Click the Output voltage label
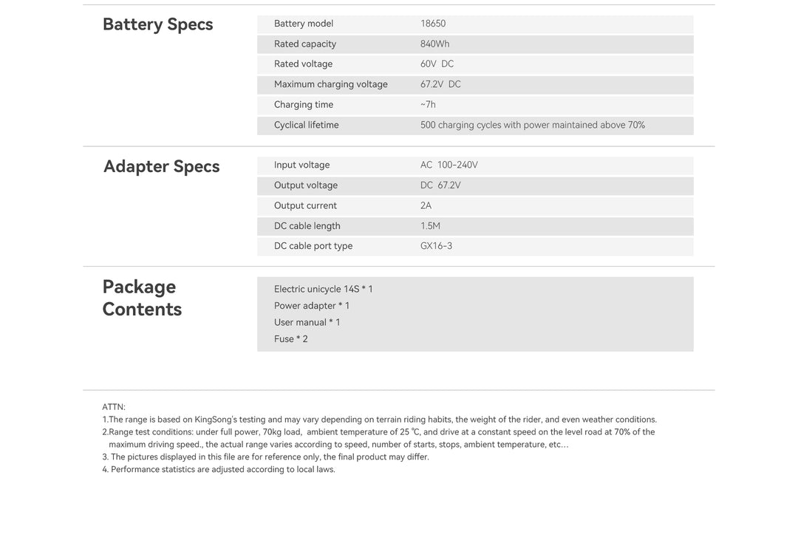798x537 pixels. (305, 185)
